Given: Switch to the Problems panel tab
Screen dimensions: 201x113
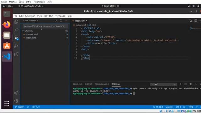Looking at the screenshot, I should [x=78, y=84].
